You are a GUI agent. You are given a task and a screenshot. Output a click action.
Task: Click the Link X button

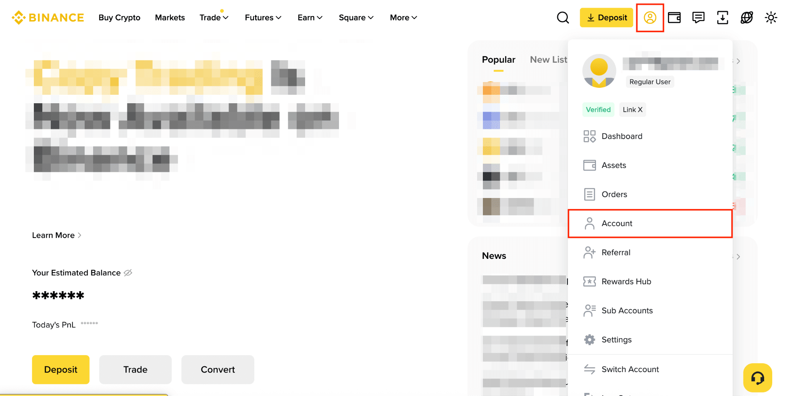633,110
